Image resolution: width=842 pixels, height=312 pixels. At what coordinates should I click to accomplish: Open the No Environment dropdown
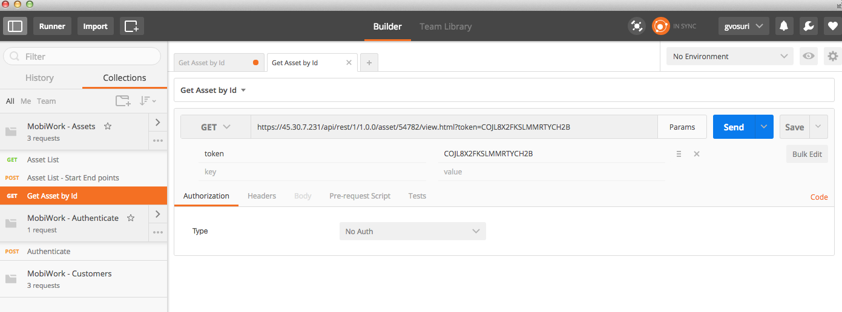coord(729,56)
